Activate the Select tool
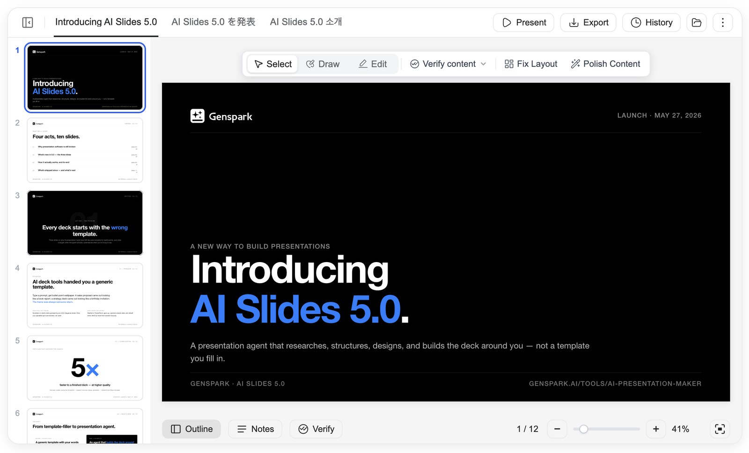The height and width of the screenshot is (453, 749). (x=273, y=64)
